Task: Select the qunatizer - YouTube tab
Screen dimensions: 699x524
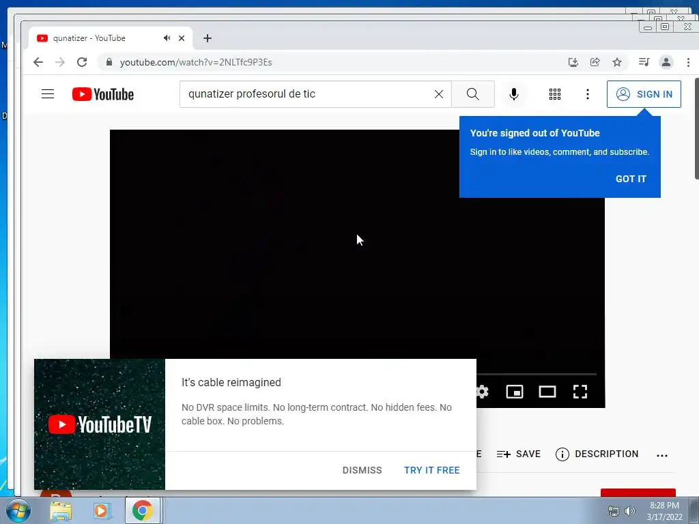Action: tap(111, 38)
